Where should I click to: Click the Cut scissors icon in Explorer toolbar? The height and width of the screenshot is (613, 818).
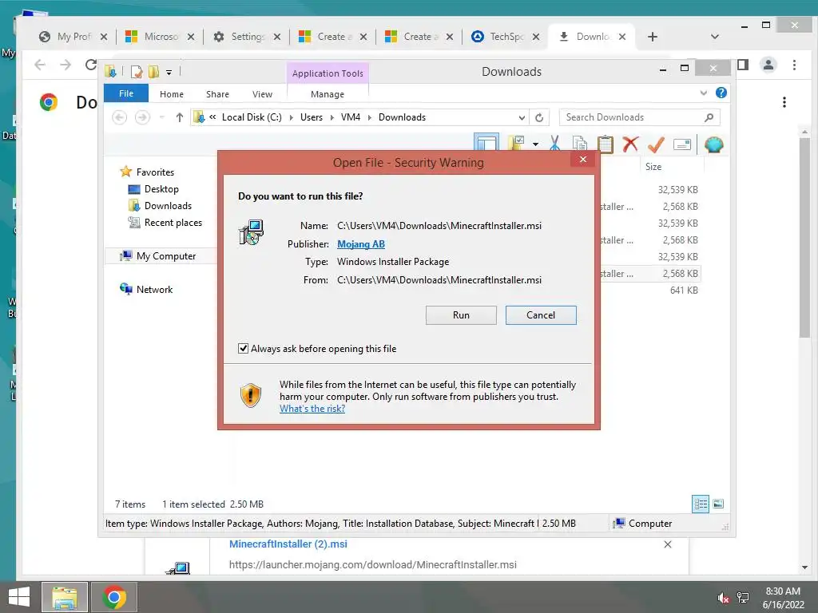pos(554,144)
